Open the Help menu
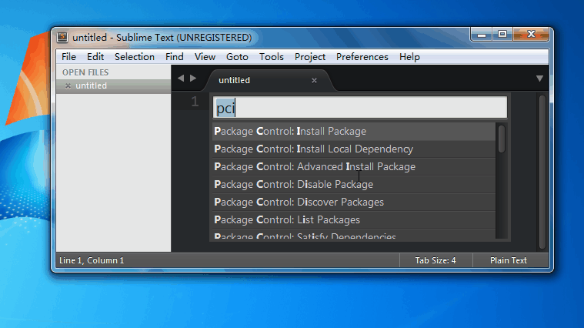Screen dimensions: 584x328 (x=409, y=57)
